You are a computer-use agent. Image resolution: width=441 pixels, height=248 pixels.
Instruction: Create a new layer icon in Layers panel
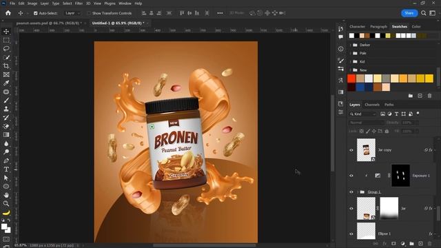pyautogui.click(x=420, y=243)
